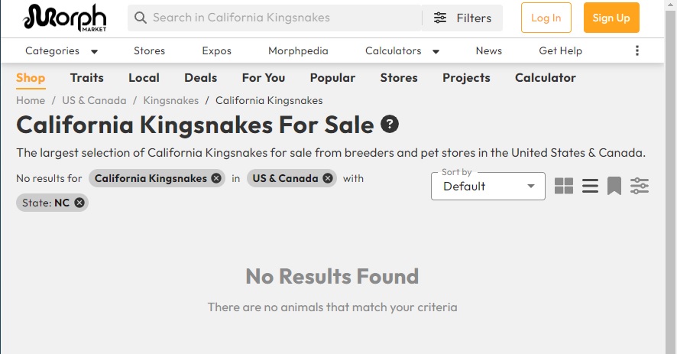Remove the California Kingsnakes filter chip
The width and height of the screenshot is (677, 354).
pos(216,178)
